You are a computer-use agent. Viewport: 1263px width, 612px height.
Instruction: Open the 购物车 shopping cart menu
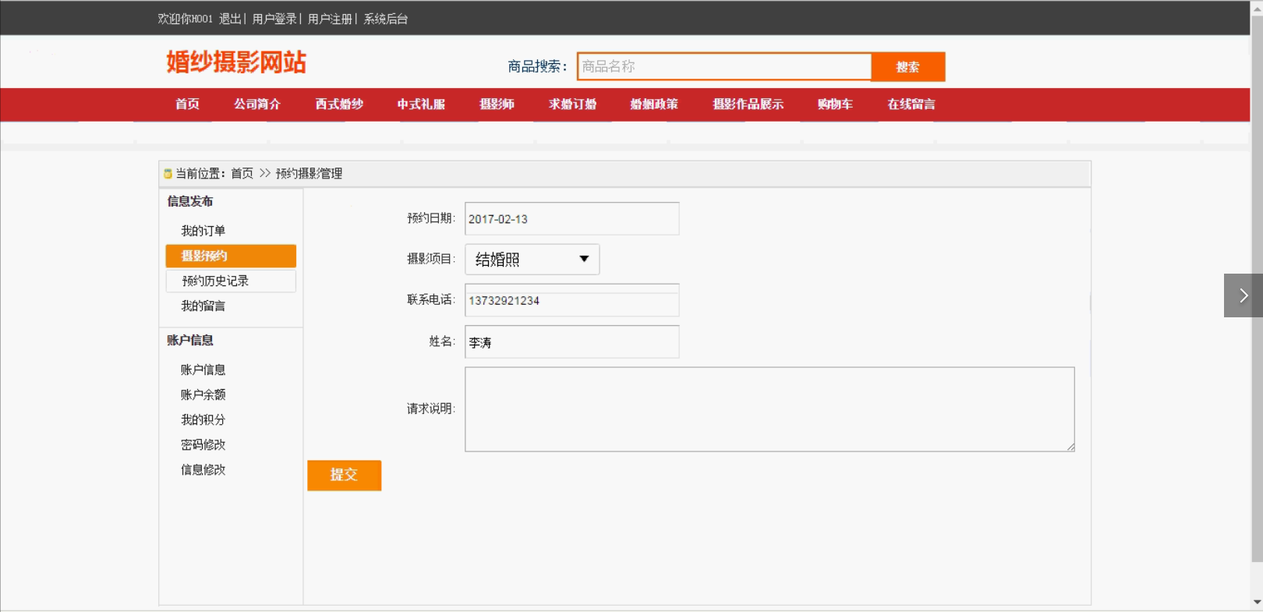pyautogui.click(x=835, y=104)
